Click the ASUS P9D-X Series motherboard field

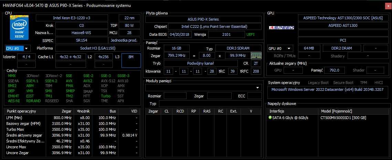[x=203, y=19]
